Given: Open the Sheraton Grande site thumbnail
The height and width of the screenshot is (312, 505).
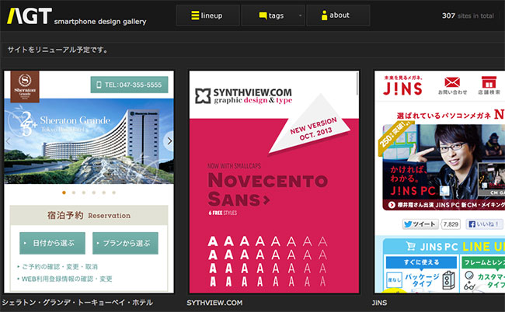Looking at the screenshot, I should pos(89,182).
